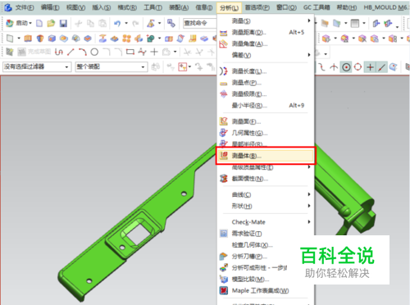
Task: Click the Measure Face icon
Action: pos(224,121)
